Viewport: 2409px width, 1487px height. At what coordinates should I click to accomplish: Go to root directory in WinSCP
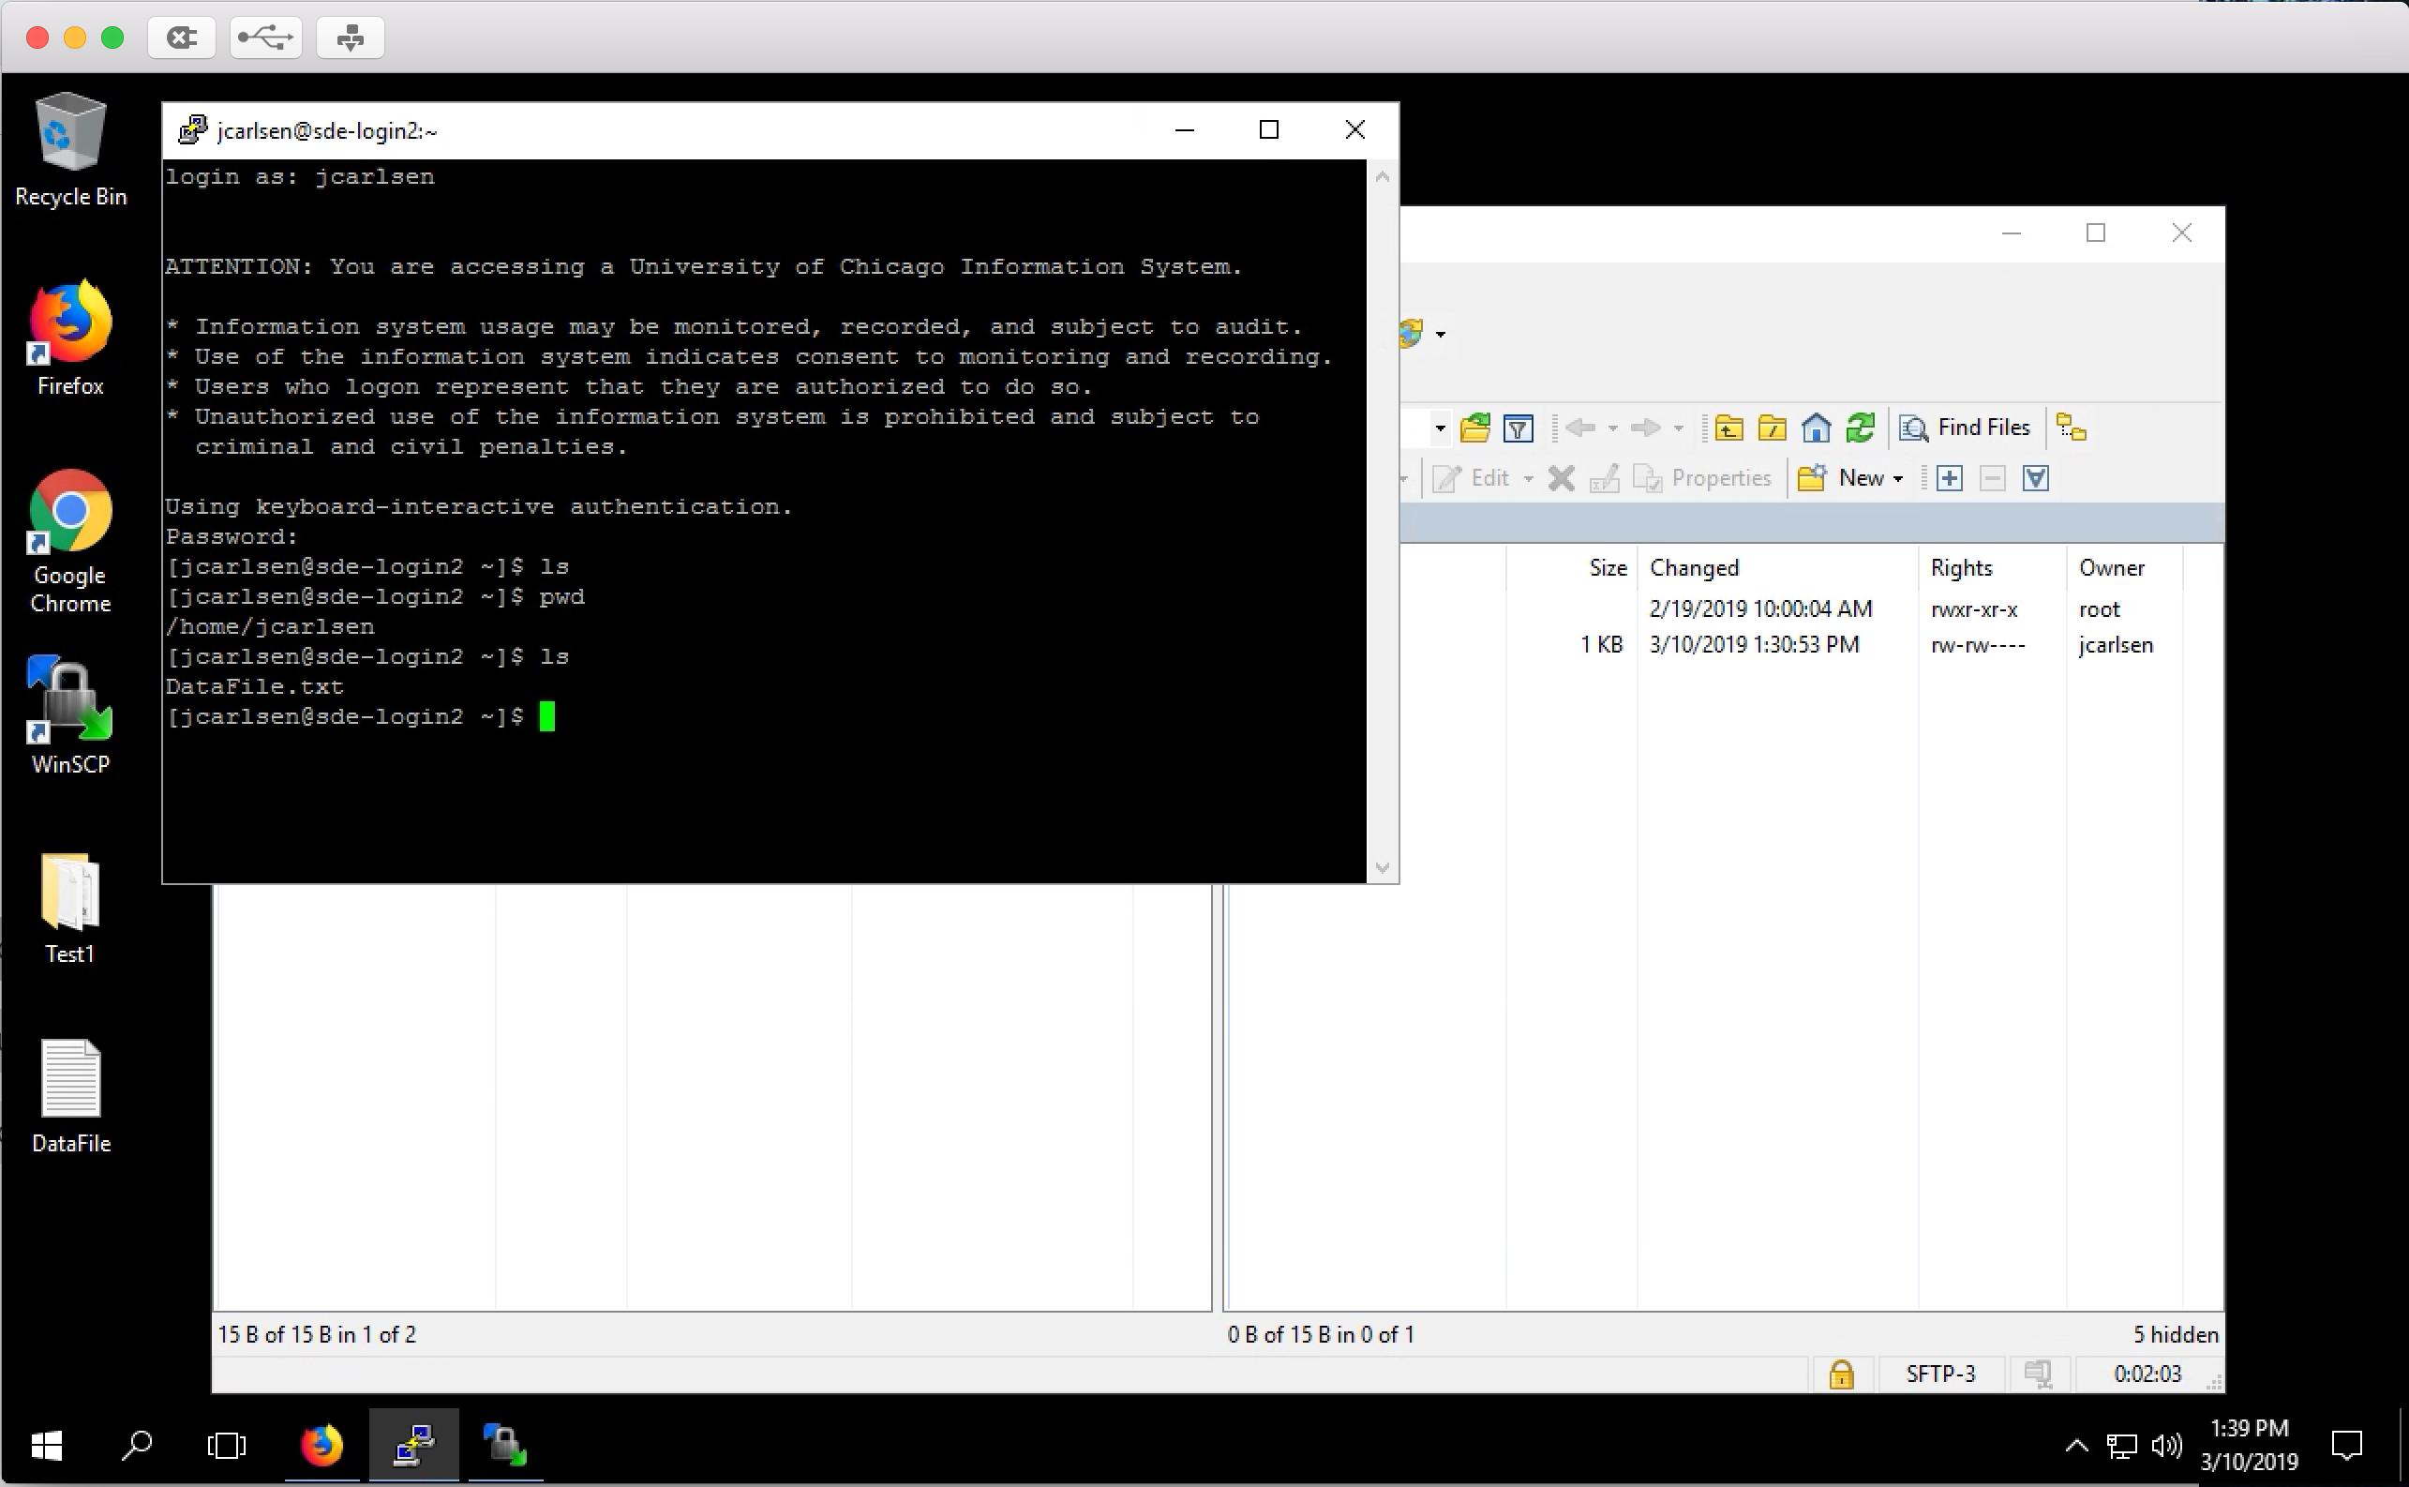point(1772,428)
